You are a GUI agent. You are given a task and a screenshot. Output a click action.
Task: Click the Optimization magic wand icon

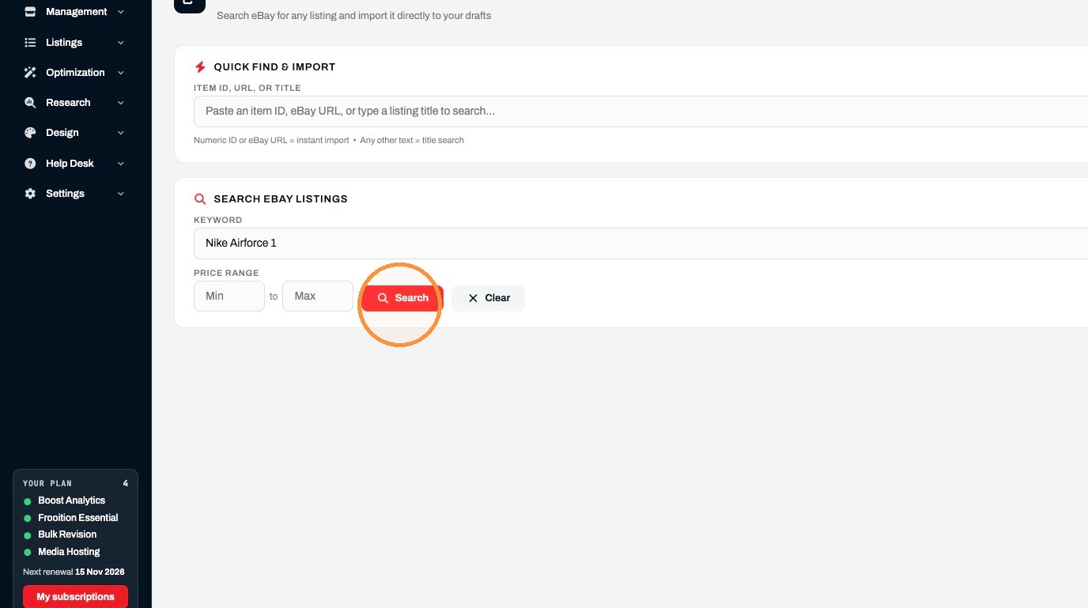tap(30, 73)
